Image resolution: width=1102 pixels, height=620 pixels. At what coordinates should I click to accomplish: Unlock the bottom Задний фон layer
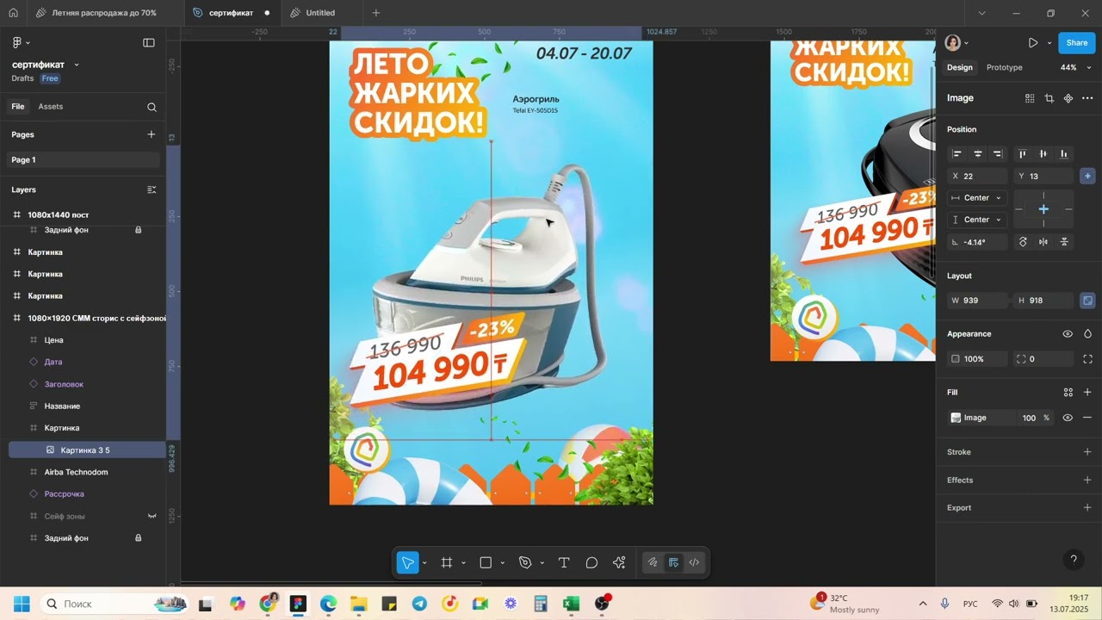tap(138, 538)
